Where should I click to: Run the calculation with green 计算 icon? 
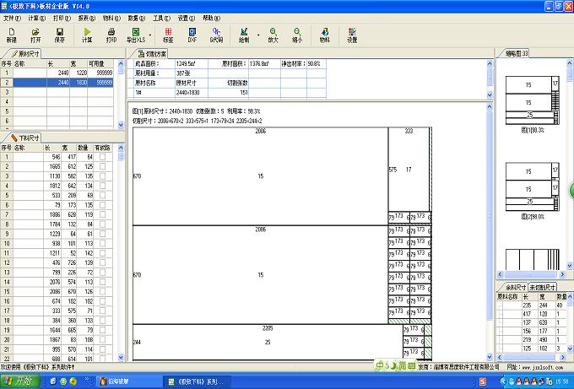[87, 35]
